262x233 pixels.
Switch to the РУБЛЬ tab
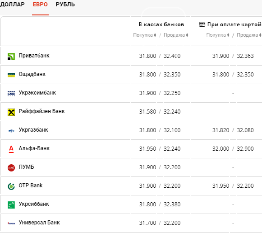[x=65, y=5]
